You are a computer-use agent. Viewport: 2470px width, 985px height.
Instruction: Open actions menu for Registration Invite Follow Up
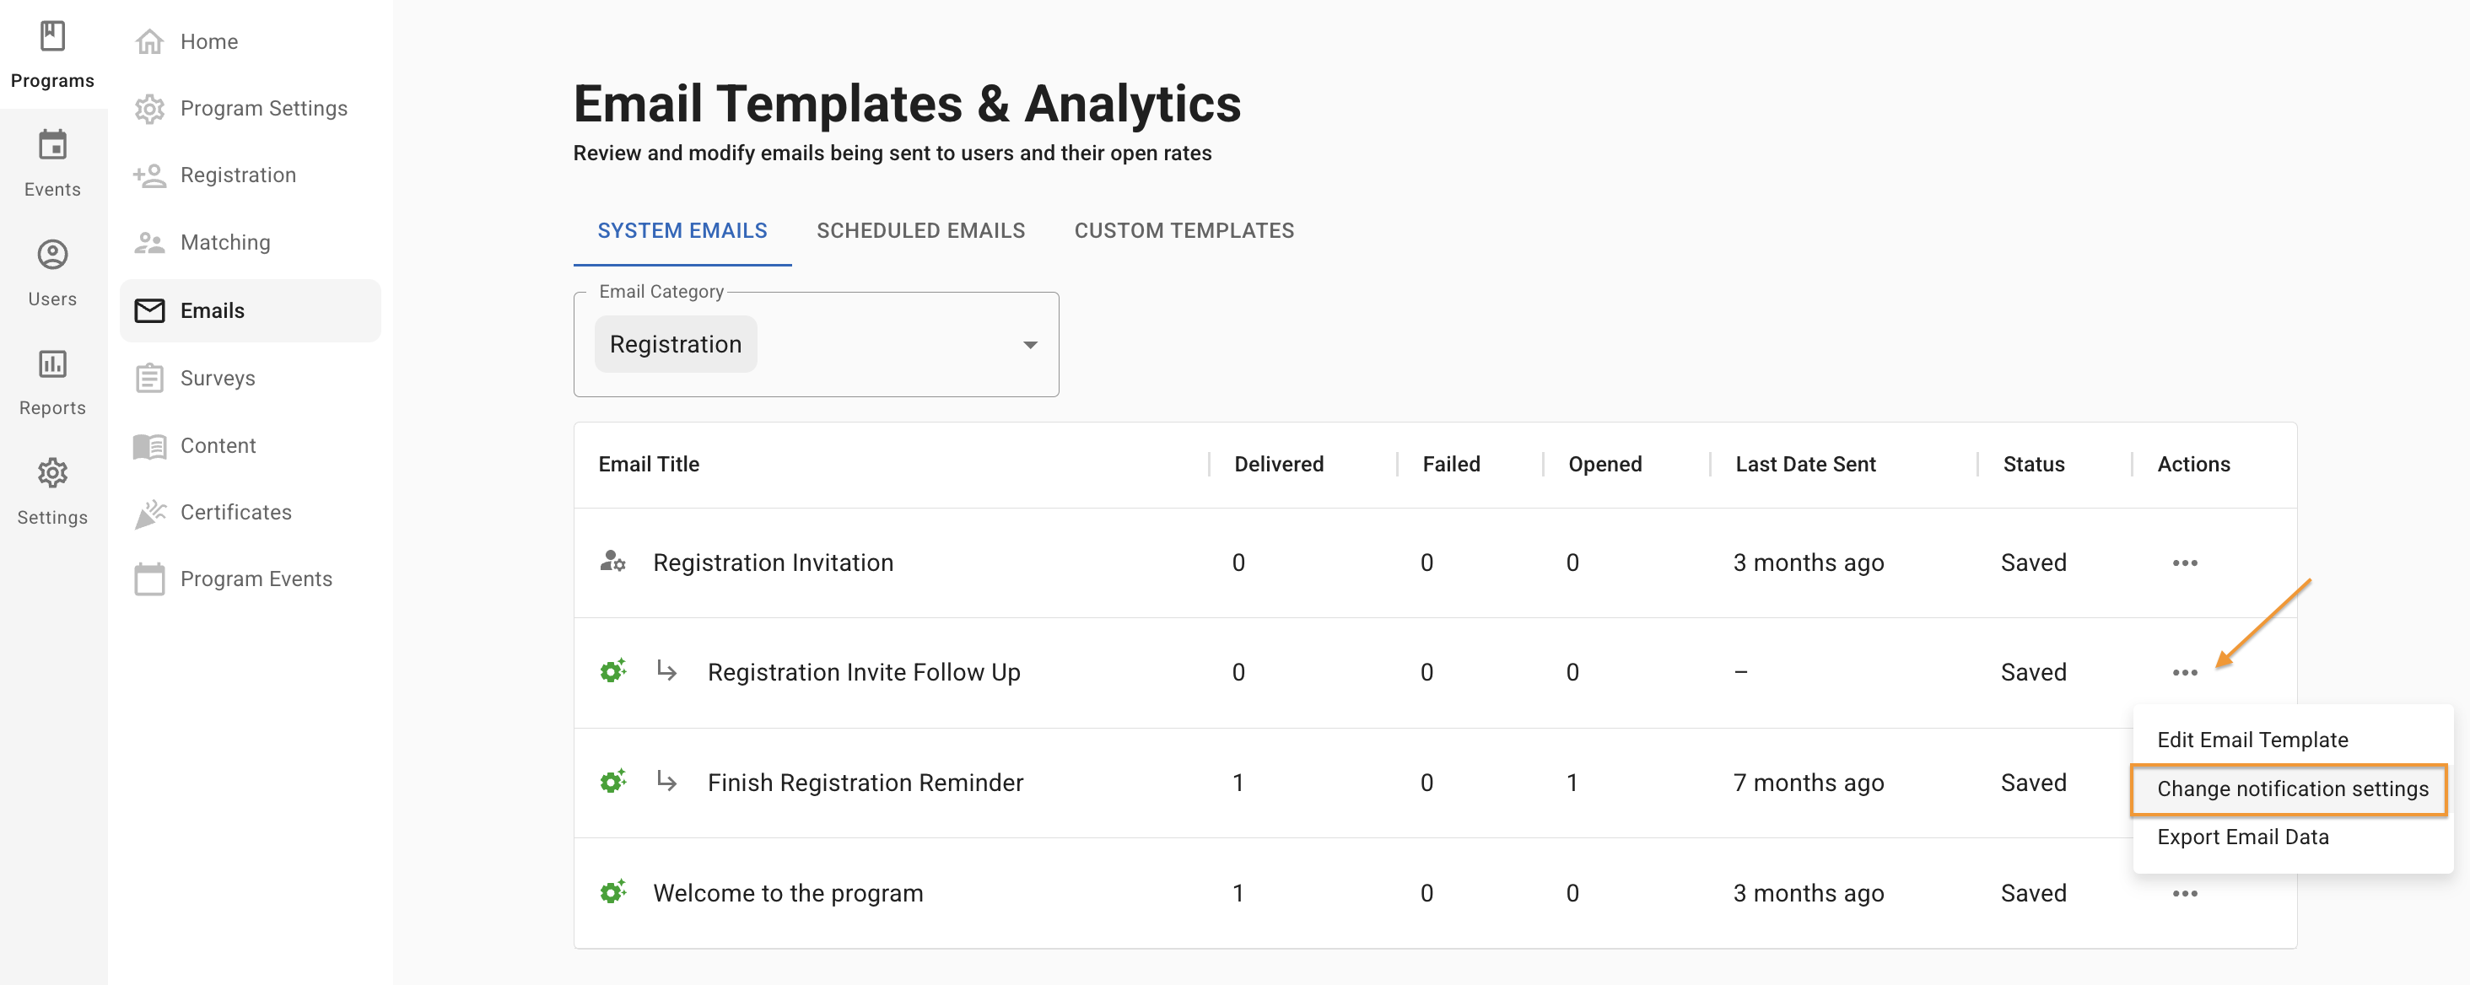coord(2184,673)
